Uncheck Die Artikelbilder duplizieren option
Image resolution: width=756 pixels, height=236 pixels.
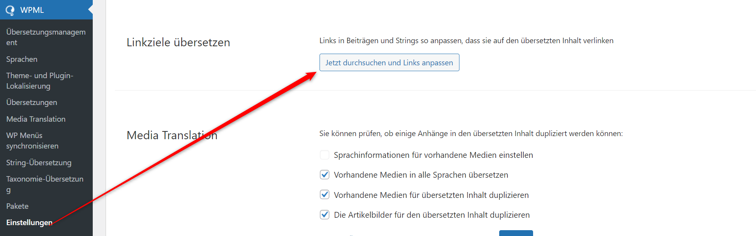(x=325, y=215)
